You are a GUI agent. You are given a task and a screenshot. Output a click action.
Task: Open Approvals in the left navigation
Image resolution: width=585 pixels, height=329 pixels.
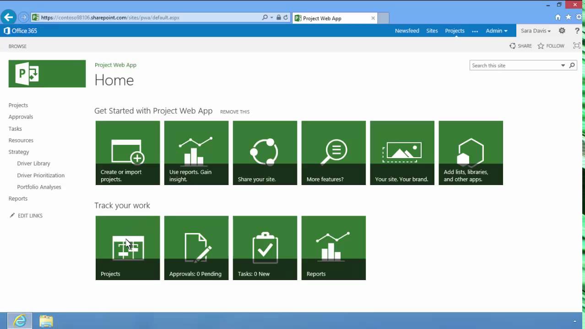click(21, 117)
